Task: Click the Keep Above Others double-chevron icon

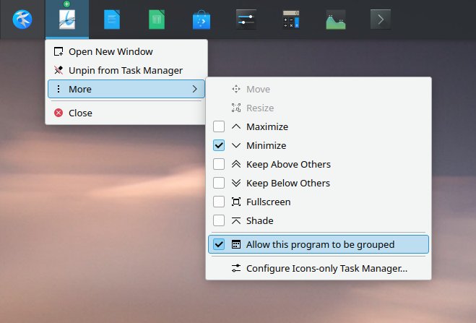Action: 236,164
